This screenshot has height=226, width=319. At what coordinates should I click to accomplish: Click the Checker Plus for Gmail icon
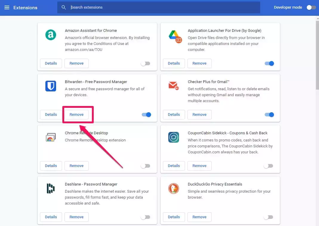174,86
